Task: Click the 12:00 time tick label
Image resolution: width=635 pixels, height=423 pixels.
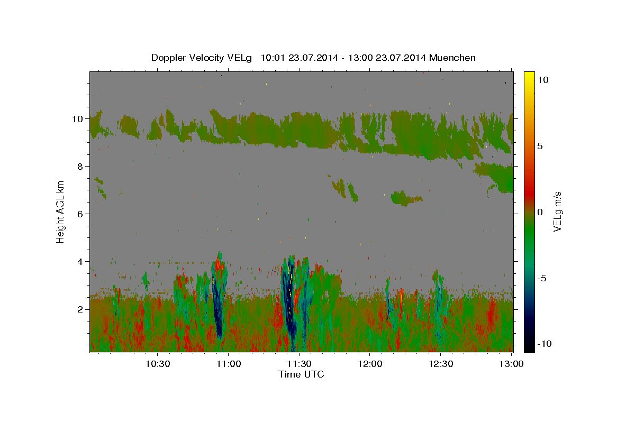Action: coord(370,364)
